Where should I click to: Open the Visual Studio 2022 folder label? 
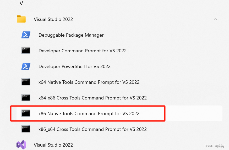tap(53, 19)
